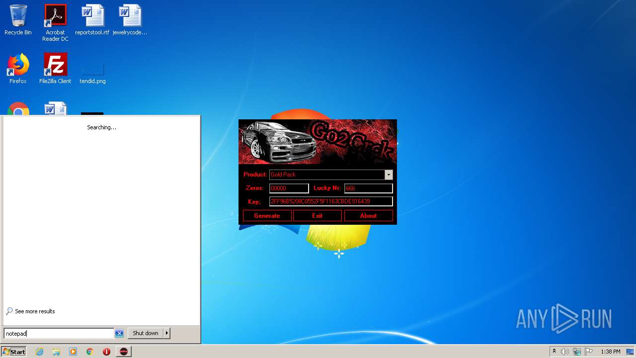
Task: Click the search box containing notepad
Action: point(59,334)
